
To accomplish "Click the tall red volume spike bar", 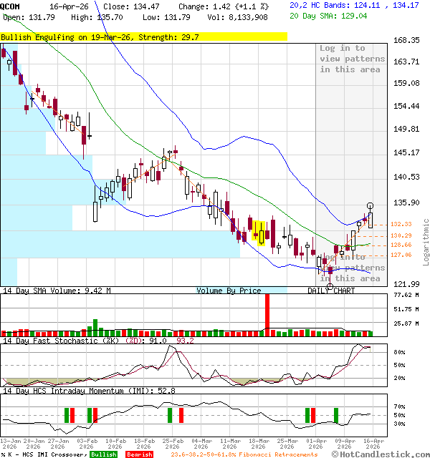I will point(268,313).
